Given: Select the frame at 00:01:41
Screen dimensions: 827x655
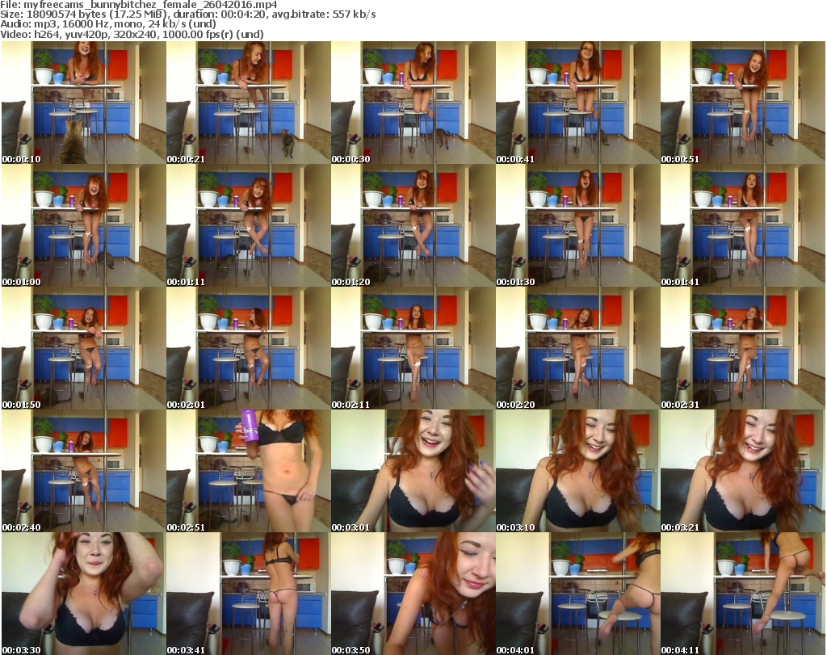Looking at the screenshot, I should click(x=743, y=225).
